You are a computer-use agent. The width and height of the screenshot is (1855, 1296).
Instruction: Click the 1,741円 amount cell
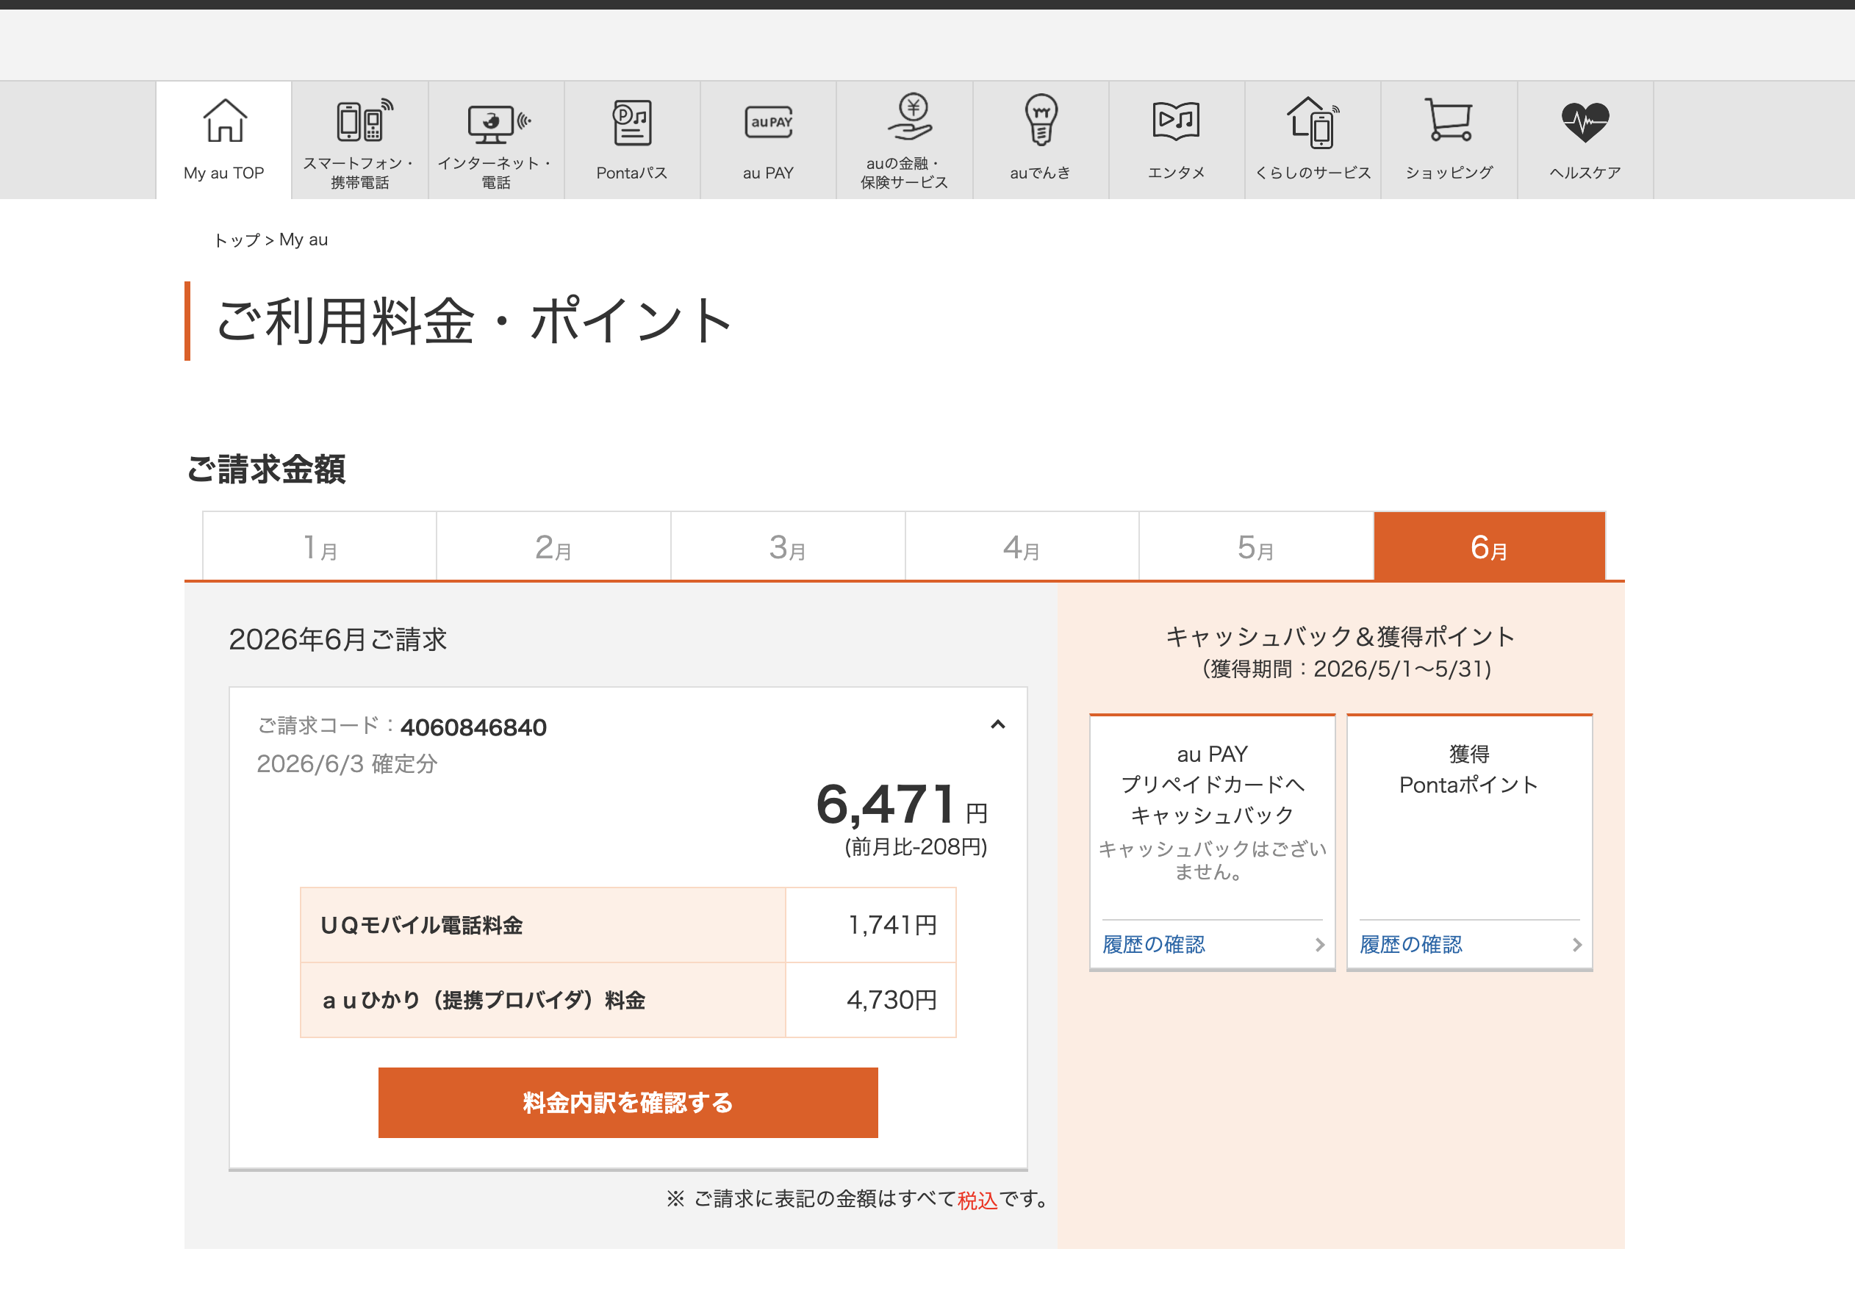[x=871, y=924]
